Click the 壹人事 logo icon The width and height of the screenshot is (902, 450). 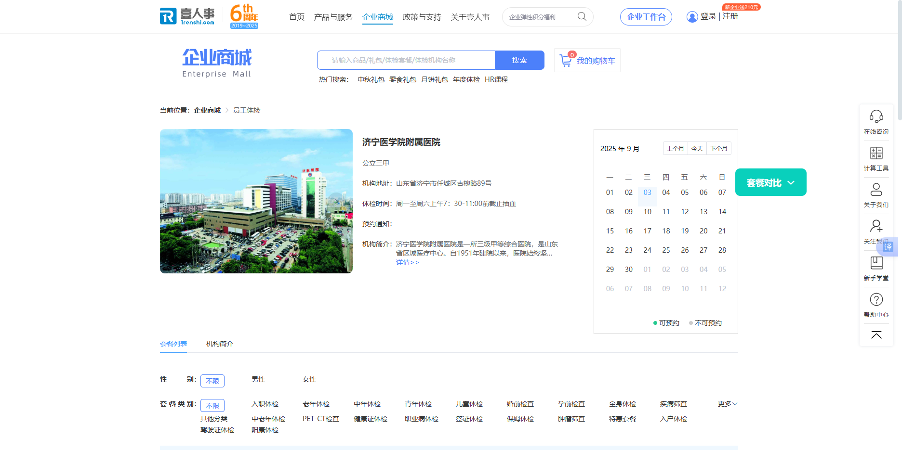[187, 16]
